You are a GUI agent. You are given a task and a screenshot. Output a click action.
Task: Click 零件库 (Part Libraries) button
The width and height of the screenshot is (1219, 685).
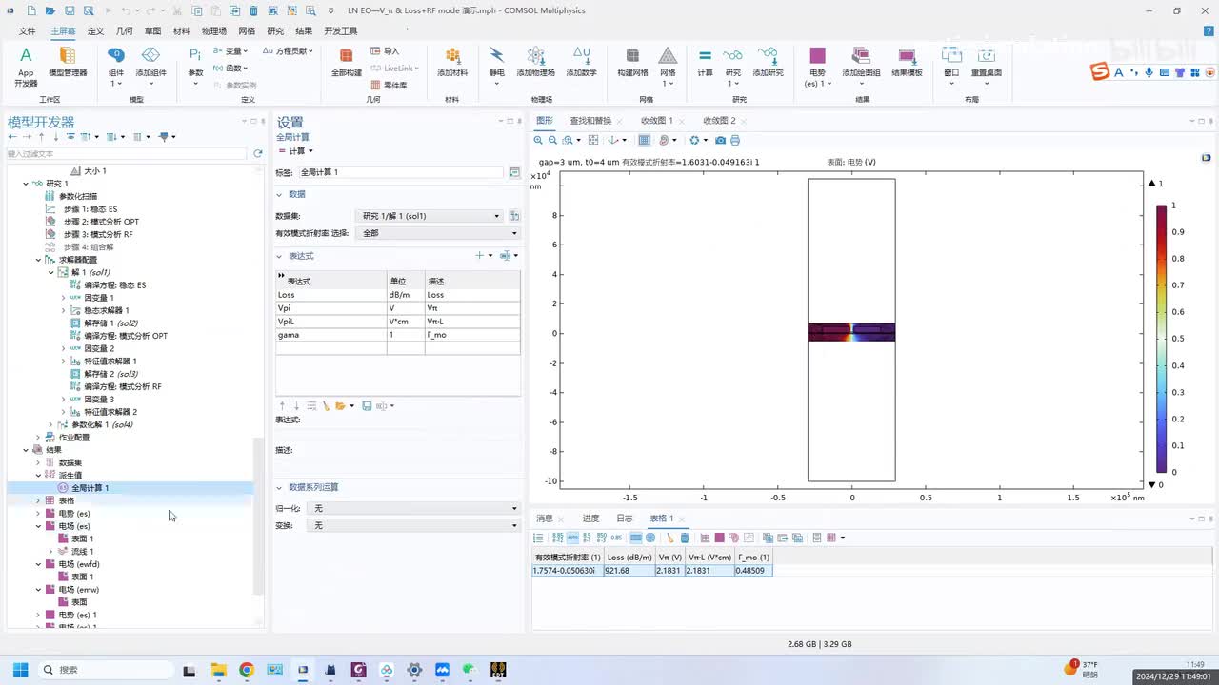[x=389, y=85]
